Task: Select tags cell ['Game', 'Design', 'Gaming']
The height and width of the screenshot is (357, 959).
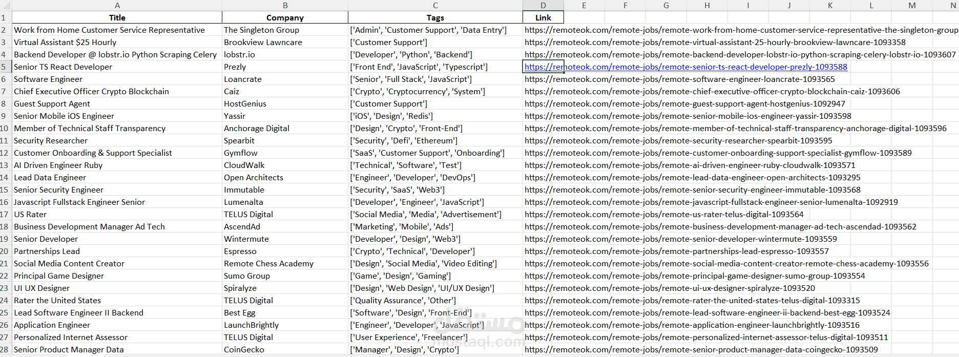Action: coord(435,276)
